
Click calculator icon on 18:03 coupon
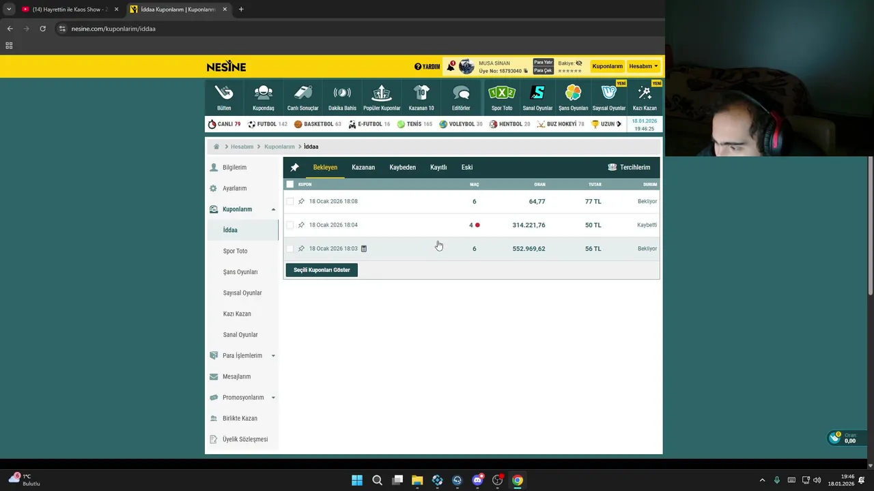[x=364, y=248]
